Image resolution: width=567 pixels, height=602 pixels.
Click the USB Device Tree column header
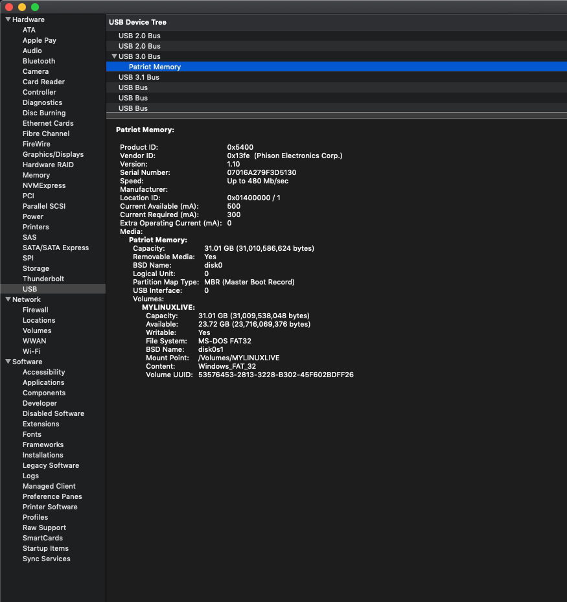(x=137, y=22)
